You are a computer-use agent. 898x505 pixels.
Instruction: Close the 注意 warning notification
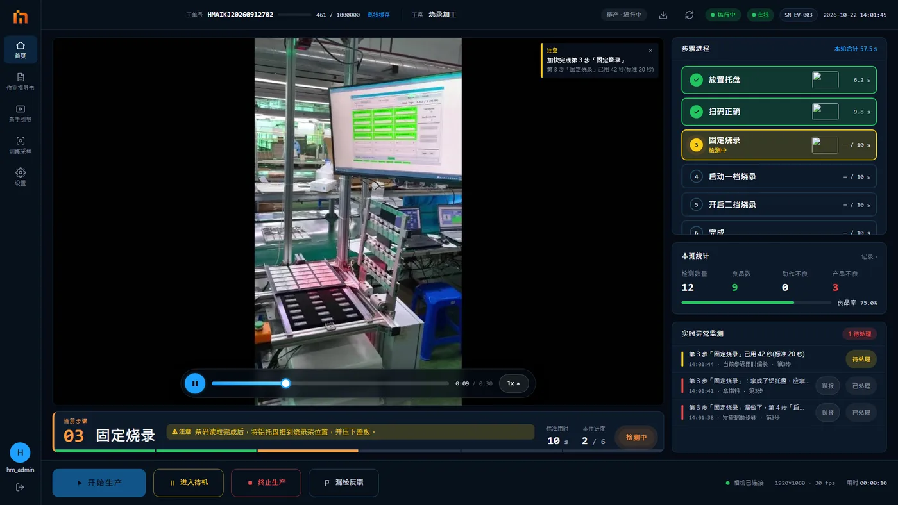[x=650, y=51]
